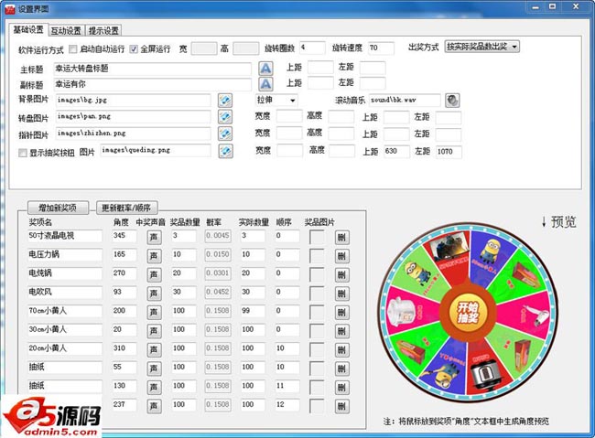This screenshot has height=438, width=595.
Task: Click the 主标题 field reading 幸运大转盘标题
Action: point(152,69)
